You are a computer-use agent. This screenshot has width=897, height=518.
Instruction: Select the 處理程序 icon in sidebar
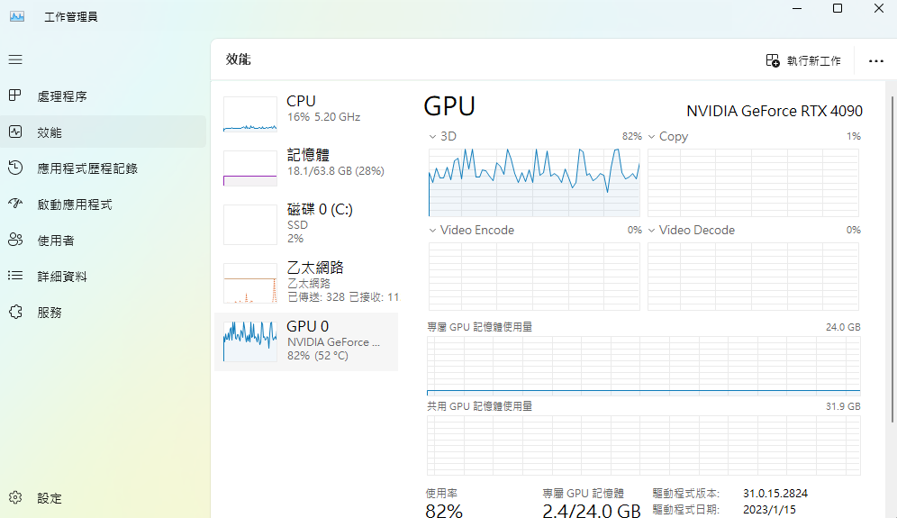(15, 95)
